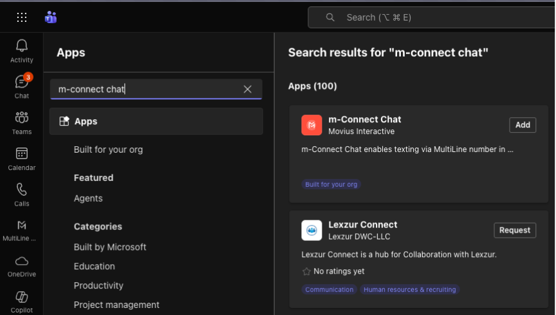Open the Agents featured section
The height and width of the screenshot is (315, 556).
pos(88,198)
